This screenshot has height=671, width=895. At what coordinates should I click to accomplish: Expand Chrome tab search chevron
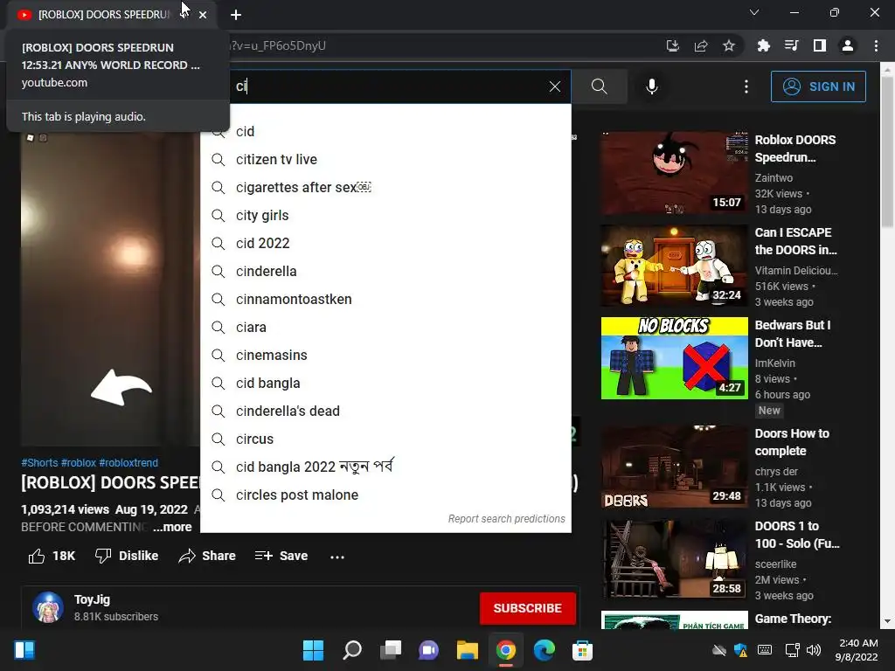pyautogui.click(x=754, y=12)
